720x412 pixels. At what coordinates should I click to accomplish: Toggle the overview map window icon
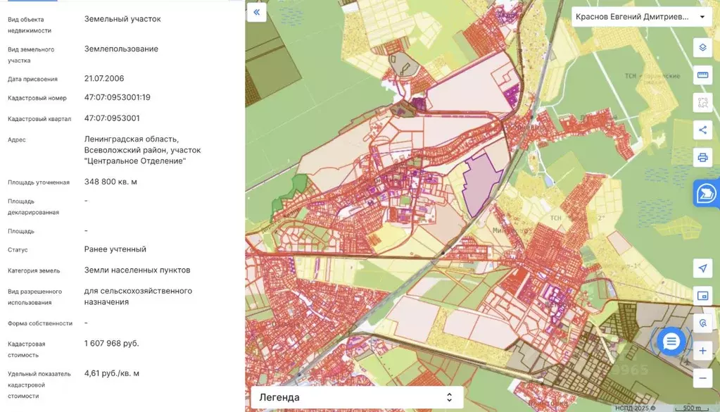[x=702, y=296]
